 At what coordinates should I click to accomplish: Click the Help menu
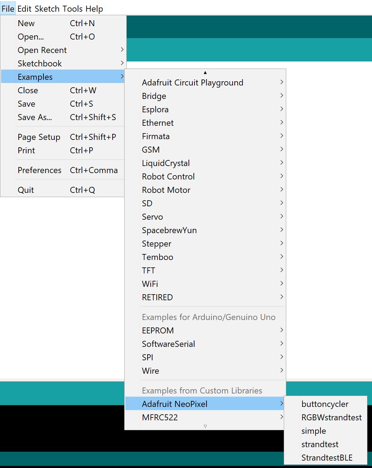click(94, 8)
